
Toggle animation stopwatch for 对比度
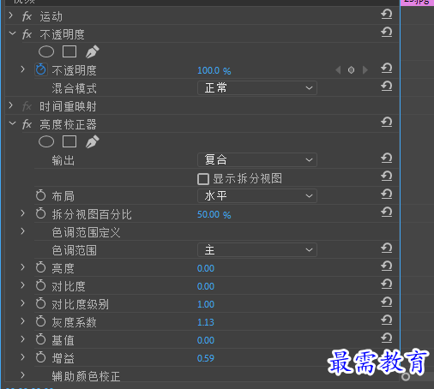click(x=41, y=285)
